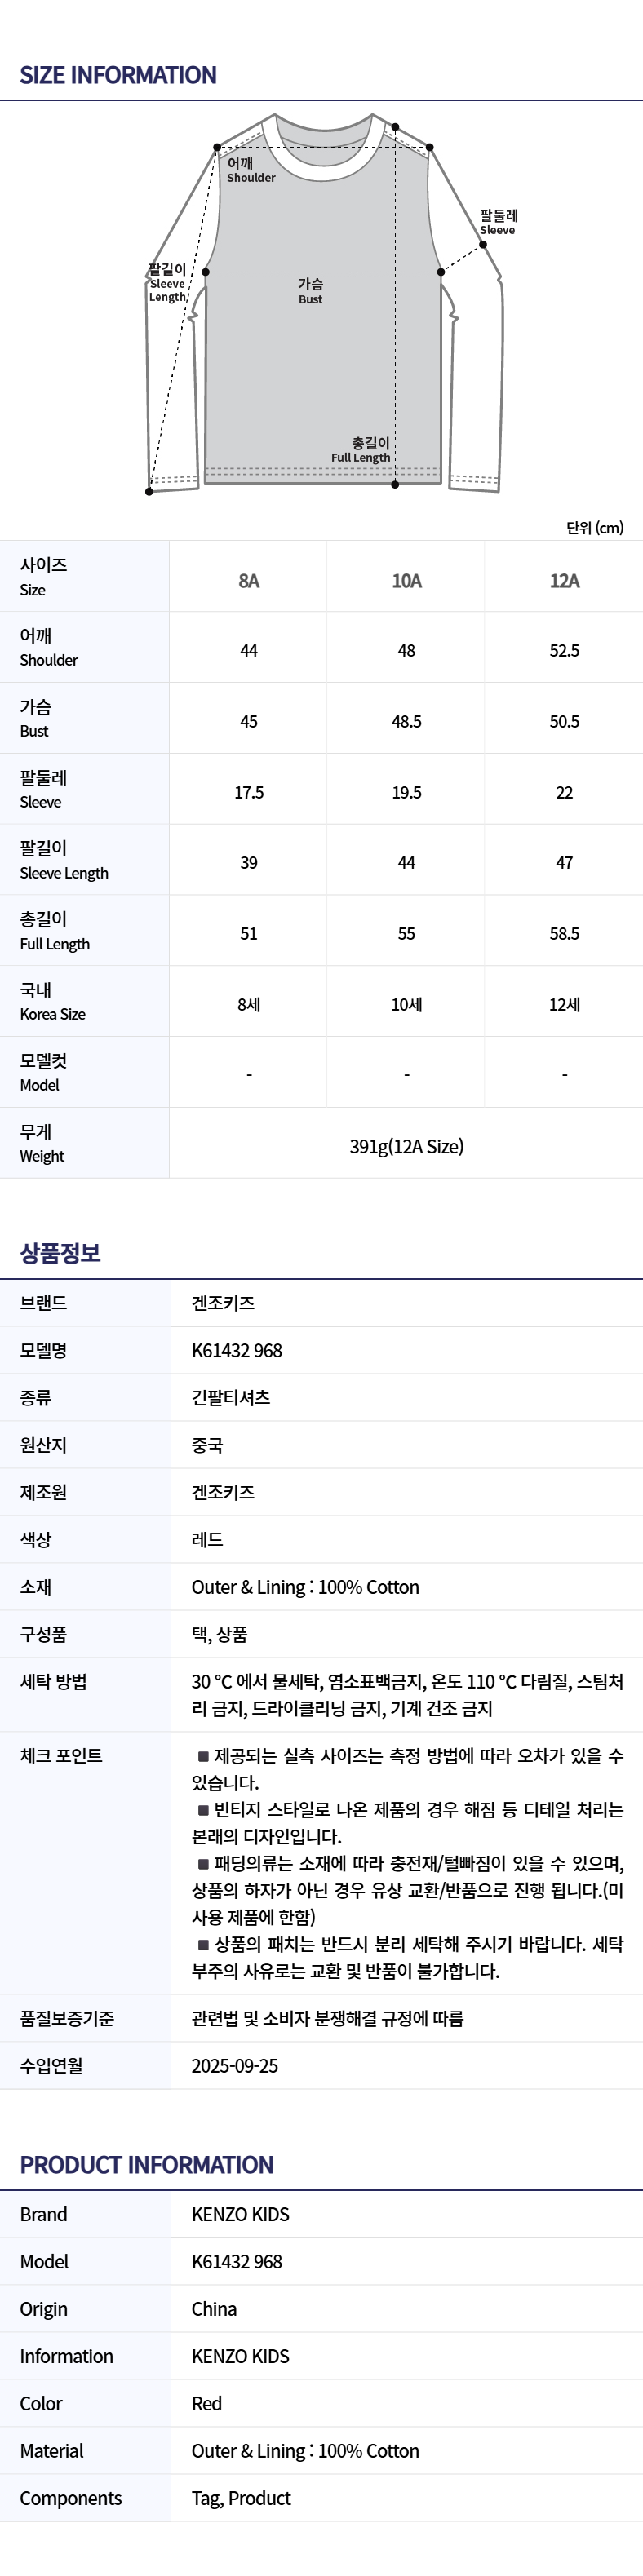The width and height of the screenshot is (643, 2576).
Task: Select the 12A size column header
Action: pos(564,581)
